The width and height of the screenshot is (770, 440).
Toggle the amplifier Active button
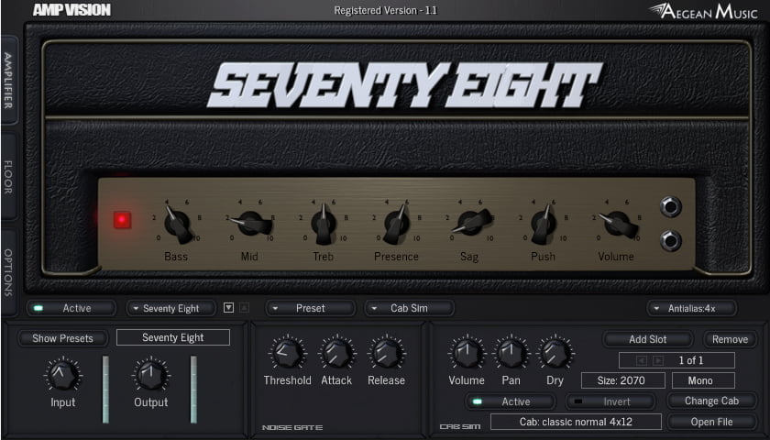(71, 308)
